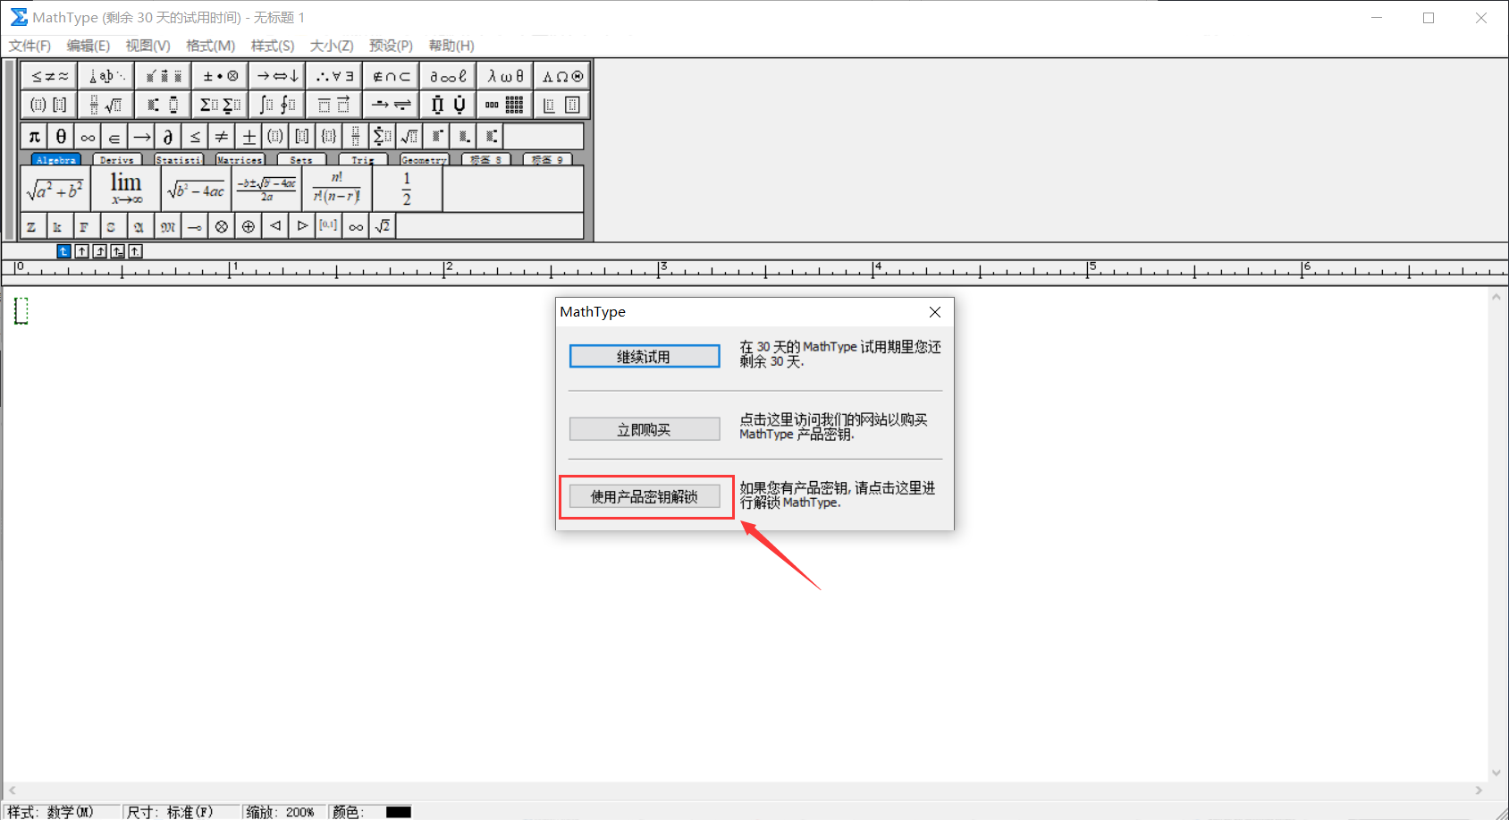The width and height of the screenshot is (1509, 820).
Task: Insert the partial derivative symbol
Action: 168,137
